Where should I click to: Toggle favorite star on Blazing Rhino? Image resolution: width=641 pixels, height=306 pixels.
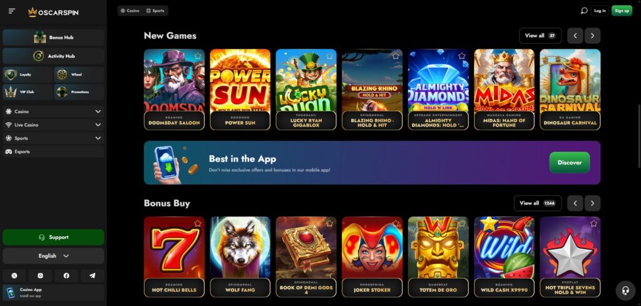click(396, 56)
